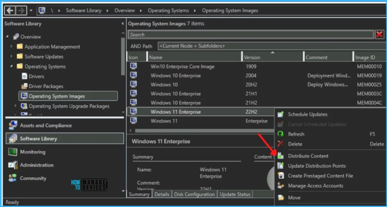Choose Create Prestaged Content File
The height and width of the screenshot is (207, 387).
point(330,176)
